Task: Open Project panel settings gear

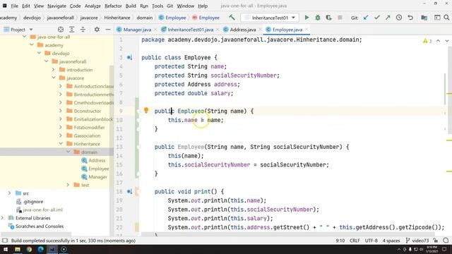Action: pyautogui.click(x=97, y=30)
